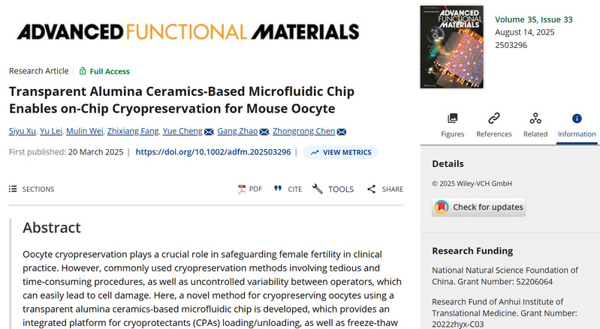Open author Mulin Wei's details
This screenshot has width=600, height=329.
(x=85, y=132)
